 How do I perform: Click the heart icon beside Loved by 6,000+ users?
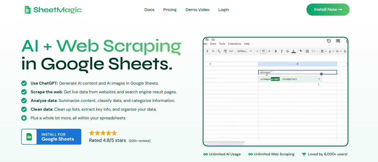(304, 154)
